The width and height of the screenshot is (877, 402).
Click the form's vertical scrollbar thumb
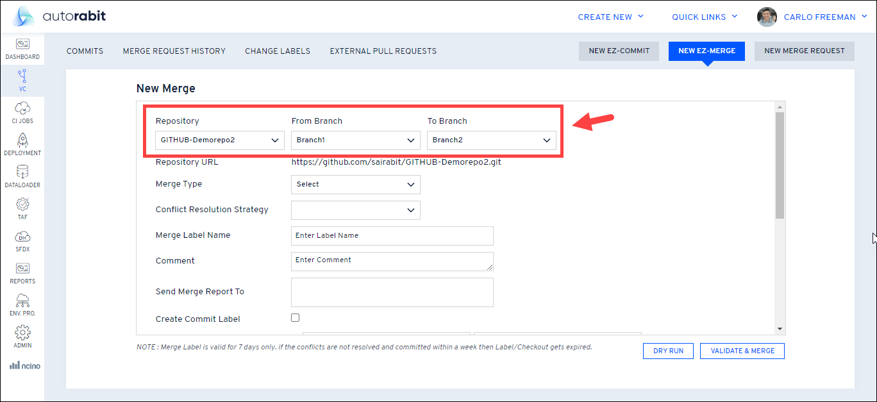tap(780, 165)
